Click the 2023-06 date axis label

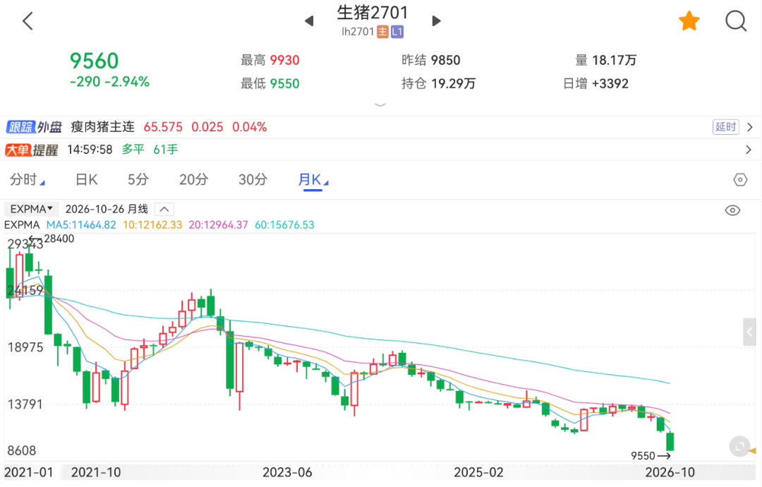[287, 472]
